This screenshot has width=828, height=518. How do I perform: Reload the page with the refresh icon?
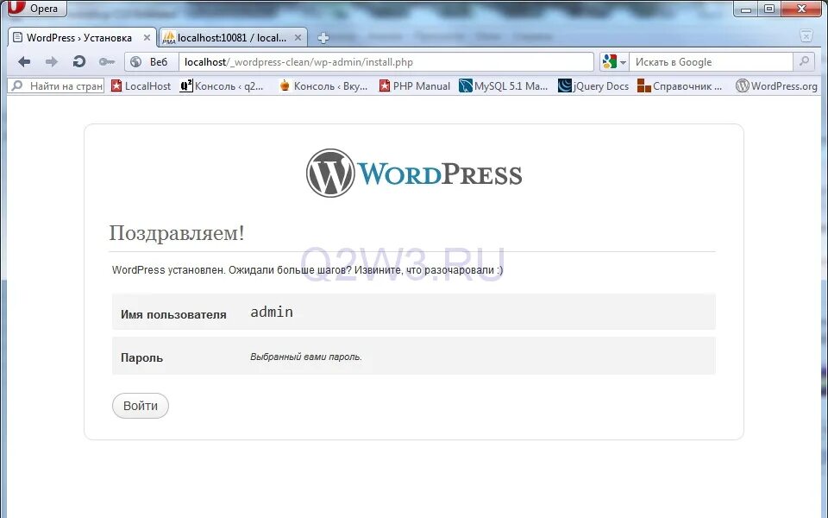(x=79, y=62)
